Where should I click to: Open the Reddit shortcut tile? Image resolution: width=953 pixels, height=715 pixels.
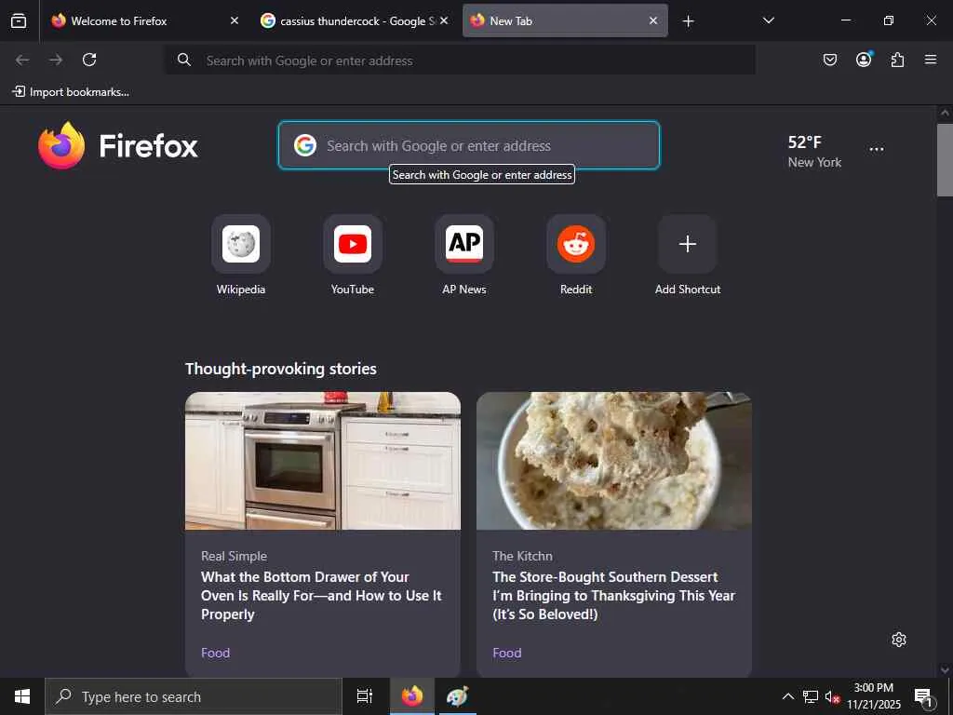(x=576, y=244)
